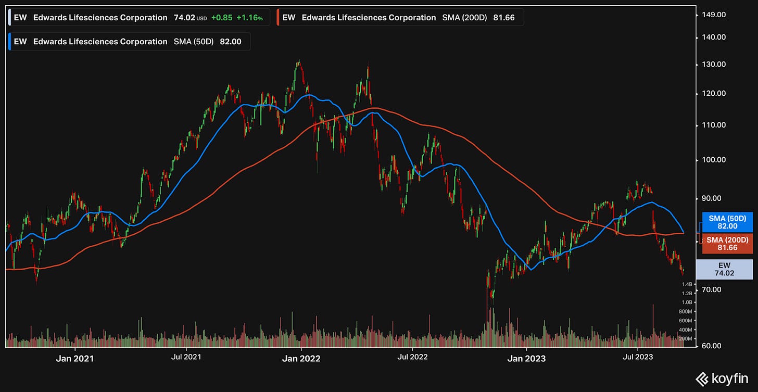Click the 'Jan 2023' date axis label
758x392 pixels.
(527, 359)
